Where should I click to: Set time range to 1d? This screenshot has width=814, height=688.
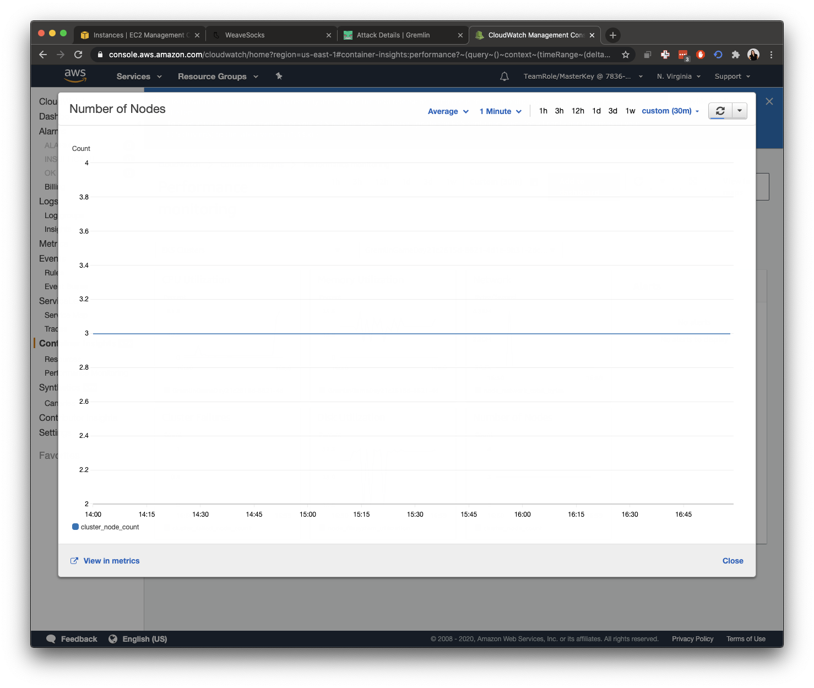[x=596, y=111]
